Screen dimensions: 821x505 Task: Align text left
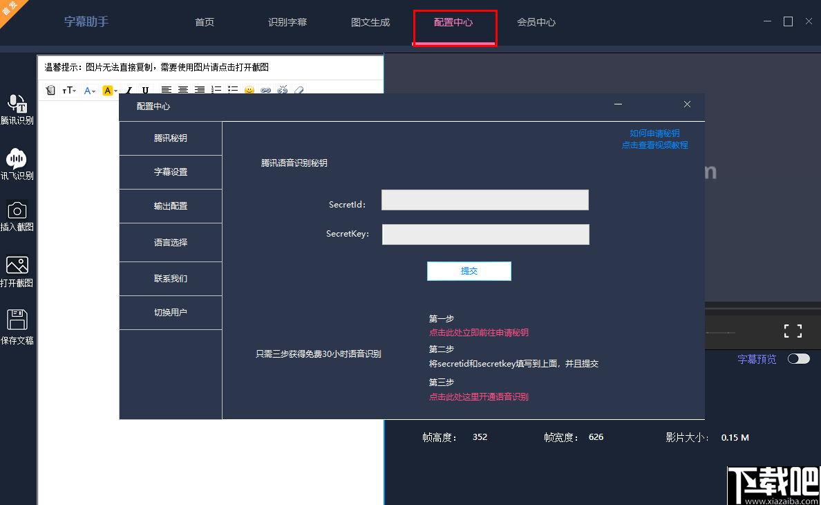[166, 90]
